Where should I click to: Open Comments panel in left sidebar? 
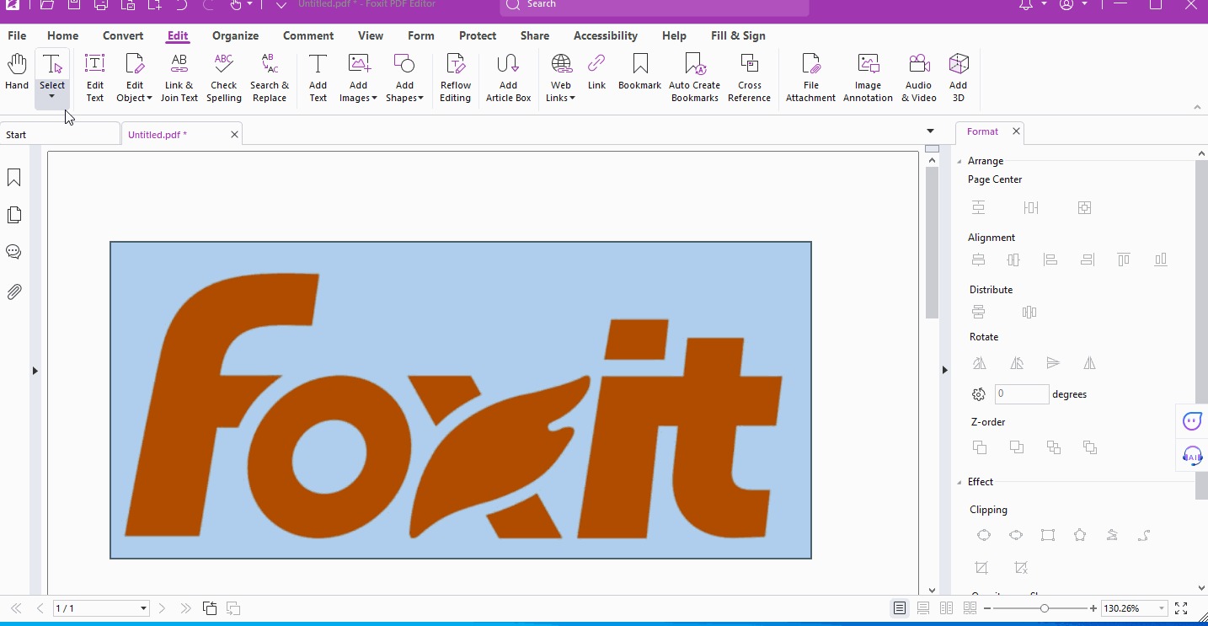tap(14, 252)
